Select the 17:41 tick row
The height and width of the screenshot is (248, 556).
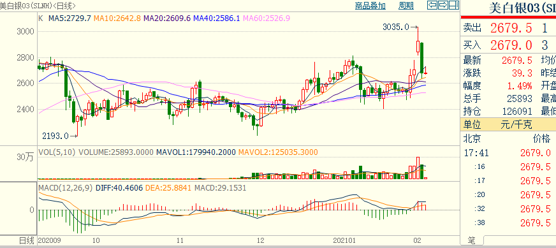(508, 153)
